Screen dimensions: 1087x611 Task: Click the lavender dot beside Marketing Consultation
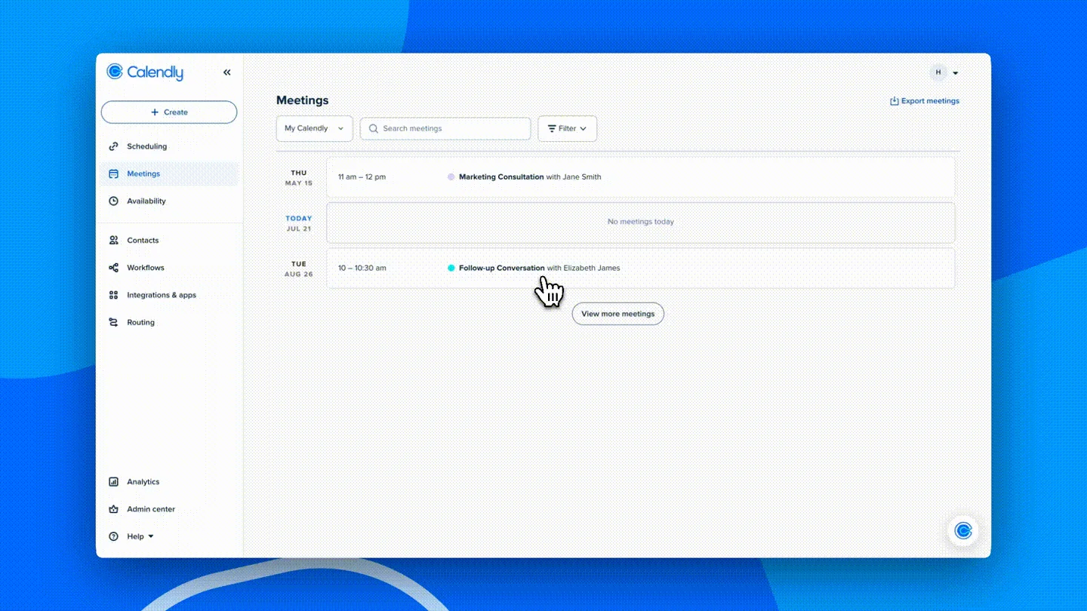pos(451,177)
